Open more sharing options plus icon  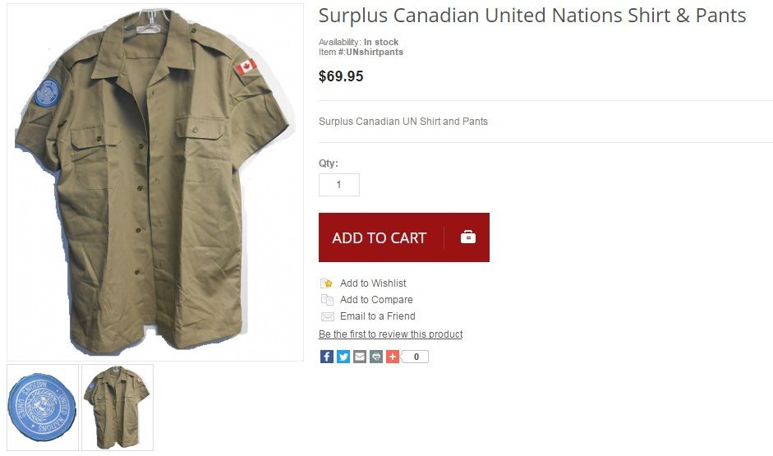(393, 357)
